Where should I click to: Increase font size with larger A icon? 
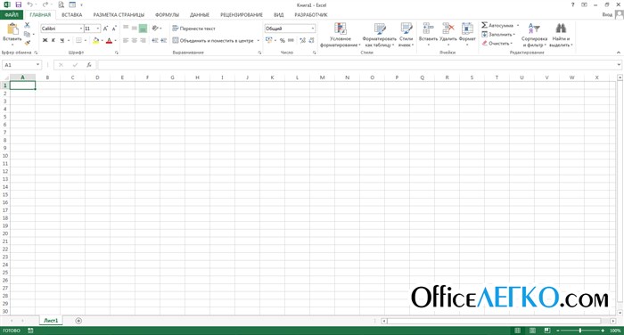[105, 29]
